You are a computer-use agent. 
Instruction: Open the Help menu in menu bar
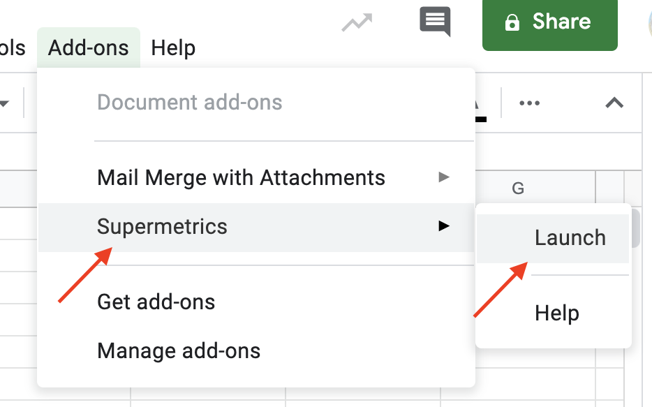pos(173,47)
